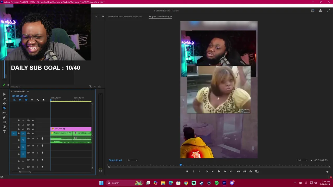Click the timeline wrench settings icon
Viewport: 333px width, 187px height.
(x=38, y=100)
